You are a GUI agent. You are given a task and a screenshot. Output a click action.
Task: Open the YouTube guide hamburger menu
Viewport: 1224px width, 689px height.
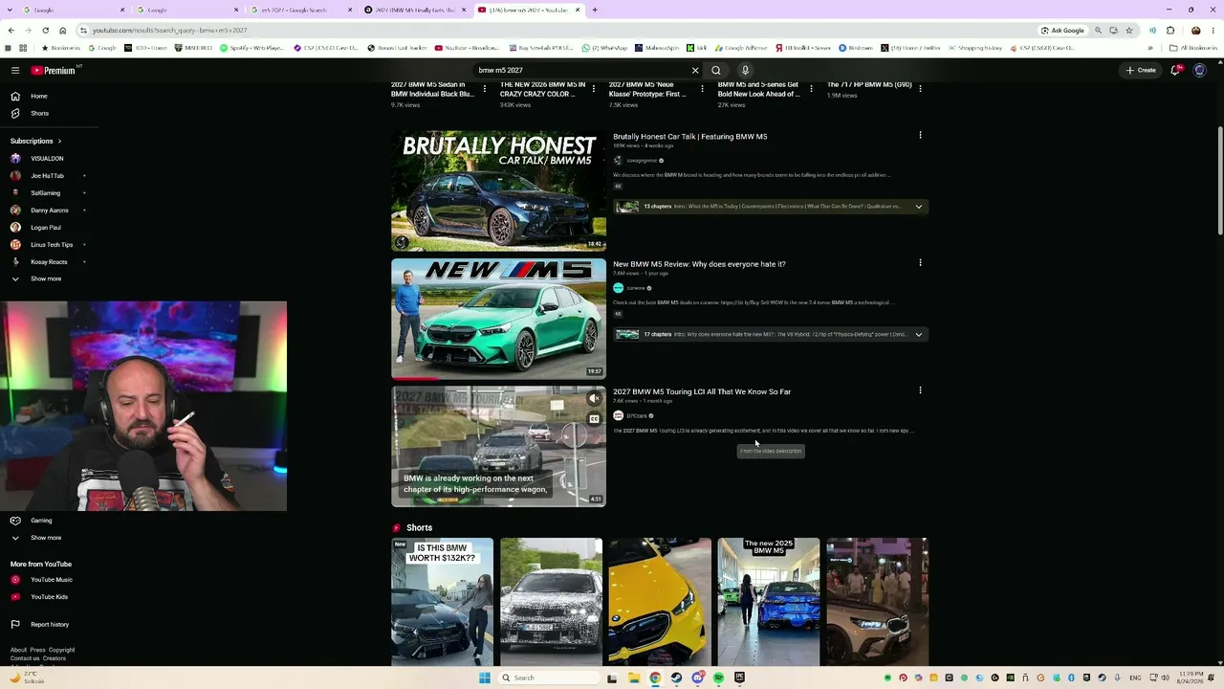coord(15,70)
